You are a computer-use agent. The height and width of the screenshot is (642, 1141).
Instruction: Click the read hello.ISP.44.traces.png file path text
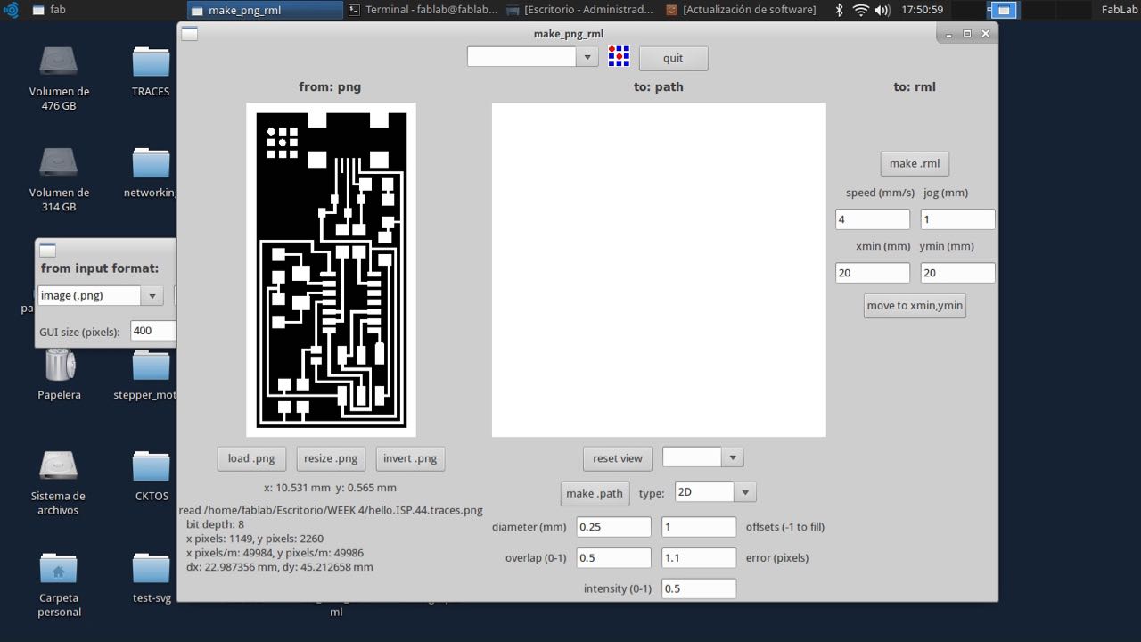pos(331,511)
